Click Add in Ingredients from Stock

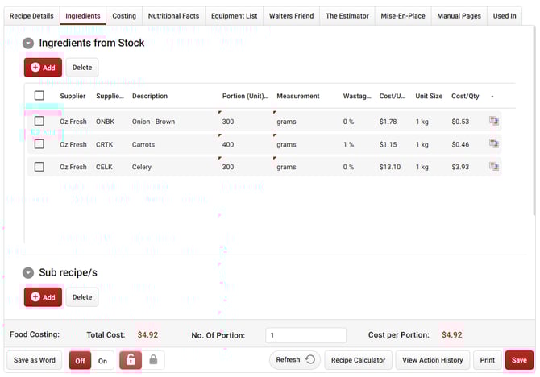click(x=43, y=68)
